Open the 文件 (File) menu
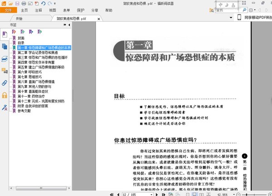 click(x=8, y=10)
